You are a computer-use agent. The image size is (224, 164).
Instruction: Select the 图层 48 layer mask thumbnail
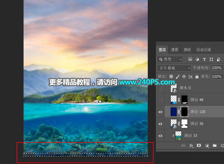pyautogui.click(x=184, y=100)
